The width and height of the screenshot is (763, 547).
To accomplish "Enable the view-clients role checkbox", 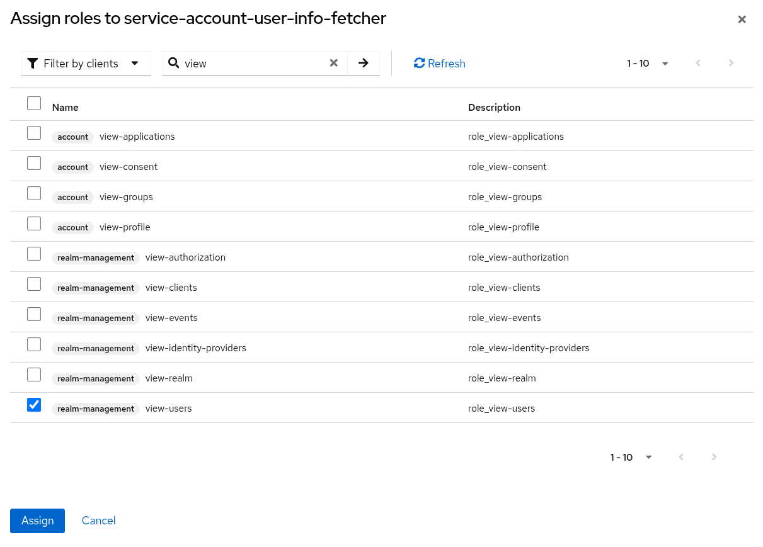I will (34, 284).
